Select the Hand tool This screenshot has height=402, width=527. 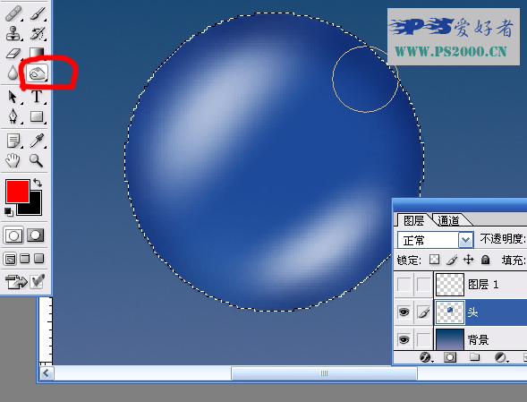[13, 160]
